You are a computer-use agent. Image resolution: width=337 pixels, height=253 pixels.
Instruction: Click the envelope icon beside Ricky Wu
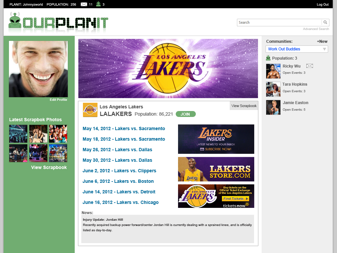click(x=309, y=66)
